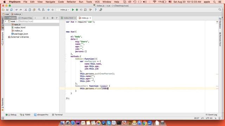Click the Save All toolbar icon

7,10
